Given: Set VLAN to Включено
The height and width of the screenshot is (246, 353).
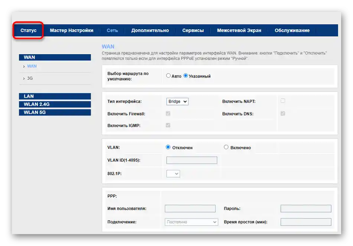Looking at the screenshot, I should pos(226,147).
